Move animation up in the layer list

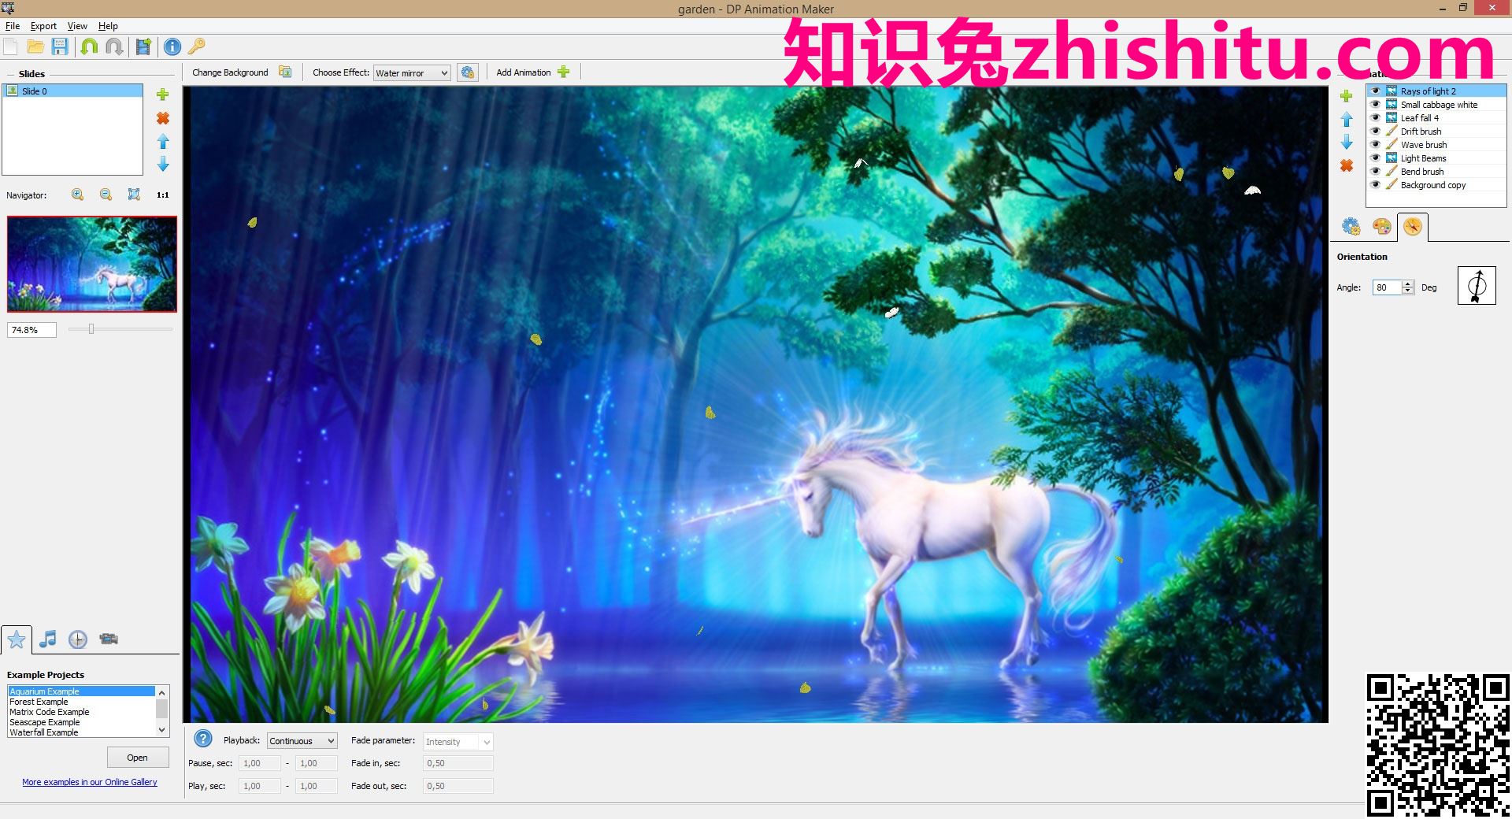coord(1347,120)
